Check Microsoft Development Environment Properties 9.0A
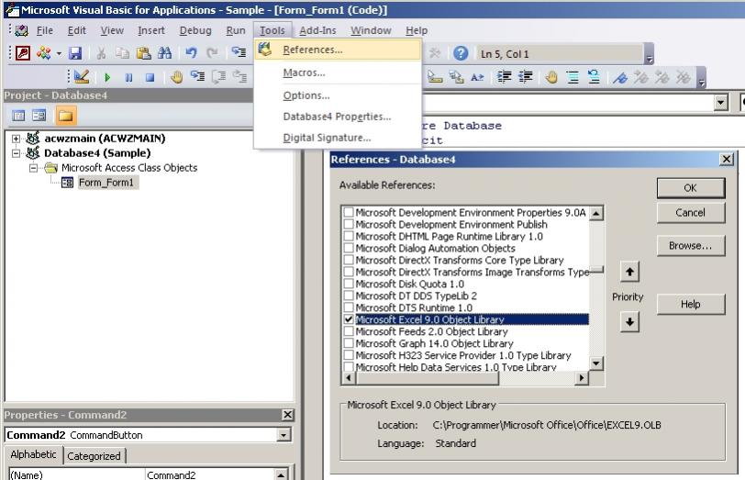745x480 pixels. point(349,212)
